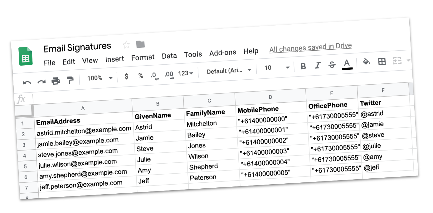Screen dimensions: 433x213
Task: Click the format as currency dollar button
Action: (x=126, y=76)
